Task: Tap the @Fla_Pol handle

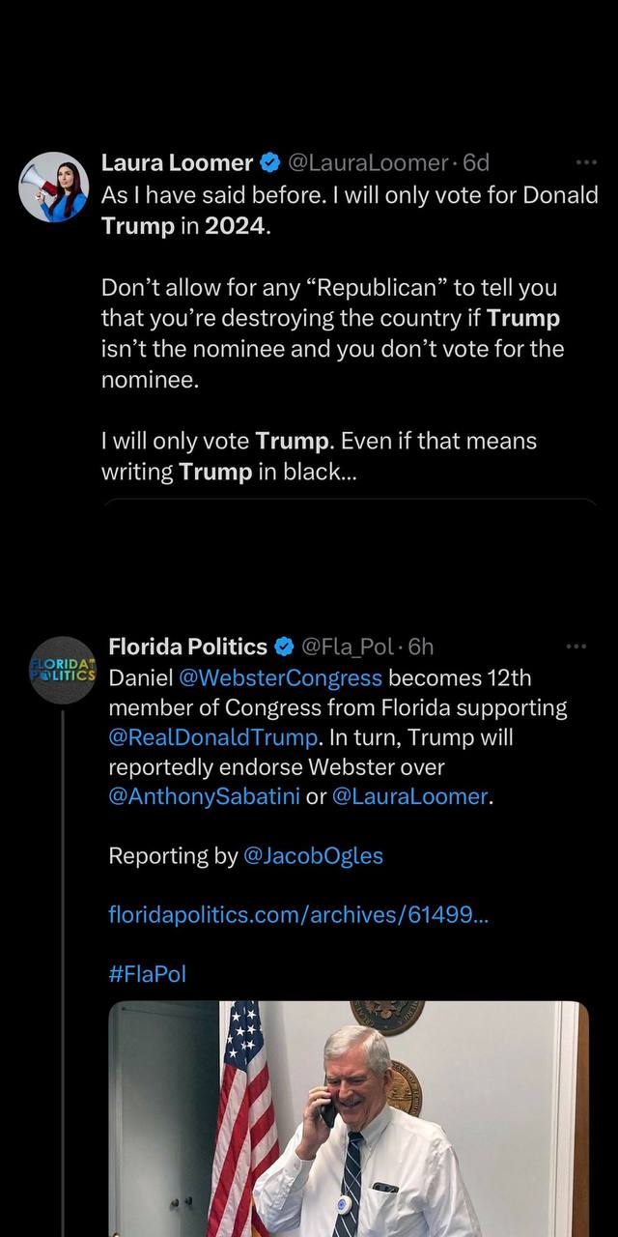Action: pos(349,647)
